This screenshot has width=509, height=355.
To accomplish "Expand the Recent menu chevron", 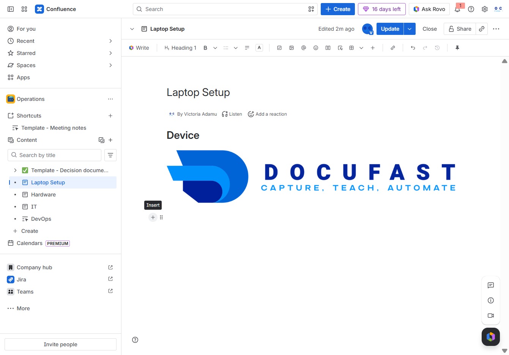I will [x=110, y=41].
